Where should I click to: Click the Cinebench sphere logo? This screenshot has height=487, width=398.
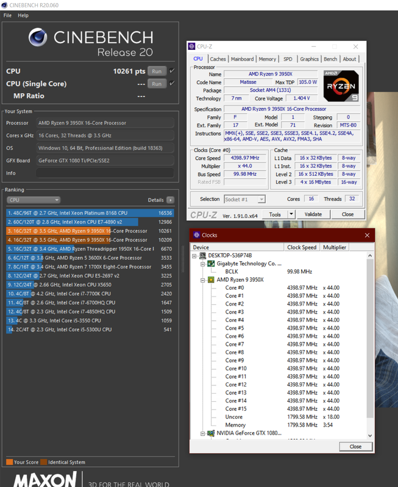[38, 37]
